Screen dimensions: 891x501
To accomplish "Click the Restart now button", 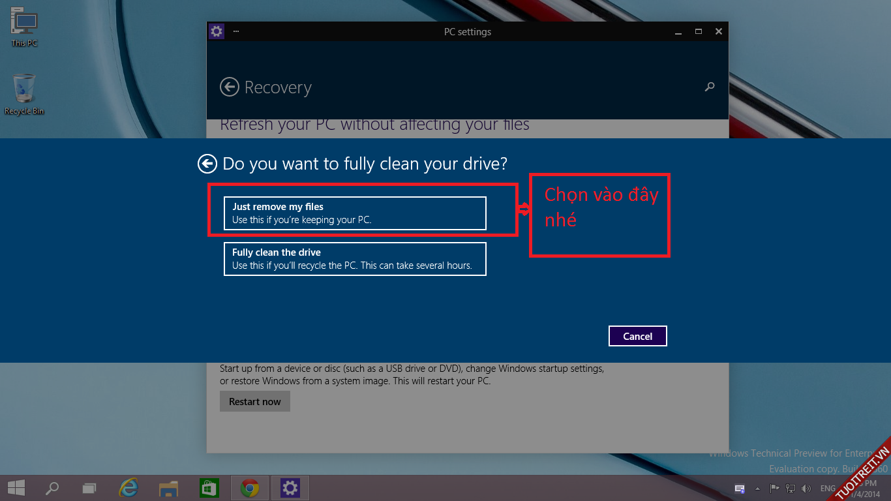I will coord(254,402).
